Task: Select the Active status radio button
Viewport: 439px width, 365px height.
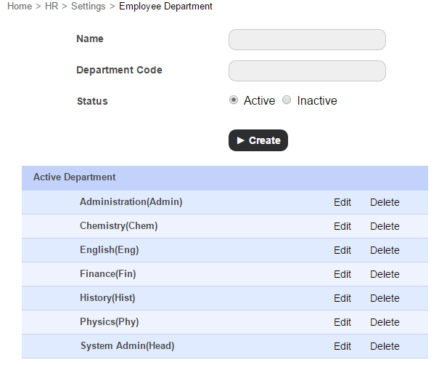Action: pyautogui.click(x=234, y=100)
